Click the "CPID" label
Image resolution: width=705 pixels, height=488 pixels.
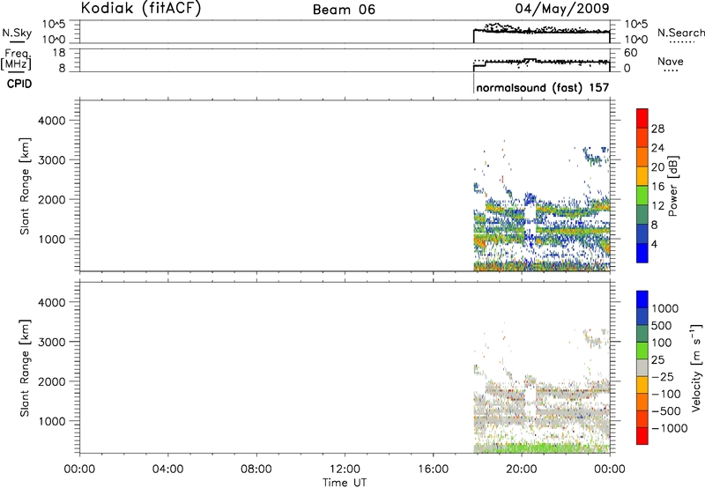(x=19, y=84)
